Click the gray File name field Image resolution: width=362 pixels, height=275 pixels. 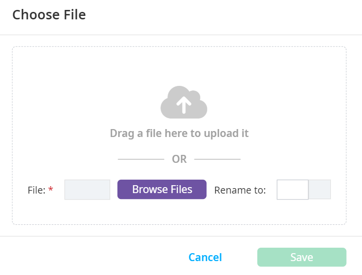point(87,190)
